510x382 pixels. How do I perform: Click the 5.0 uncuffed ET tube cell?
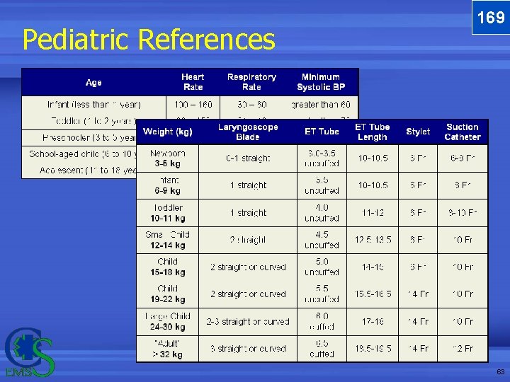click(x=322, y=267)
